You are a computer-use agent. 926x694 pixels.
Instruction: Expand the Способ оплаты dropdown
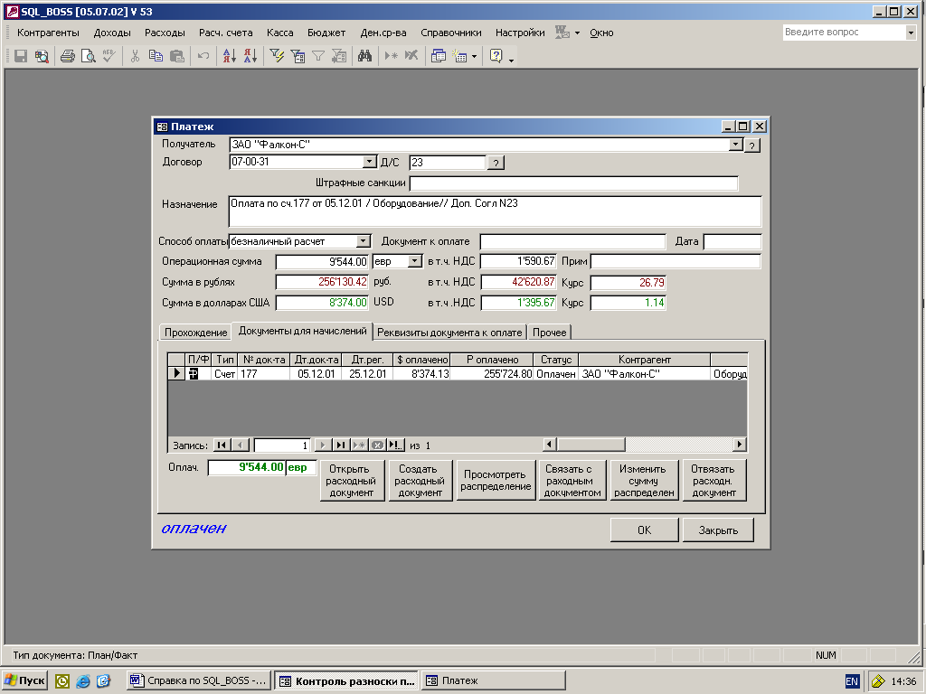(x=363, y=241)
